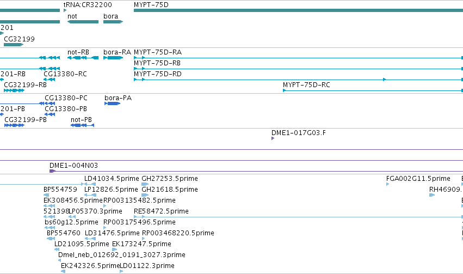Select the bora-RA transcript glyph
Image resolution: width=463 pixels, height=274 pixels.
point(113,58)
